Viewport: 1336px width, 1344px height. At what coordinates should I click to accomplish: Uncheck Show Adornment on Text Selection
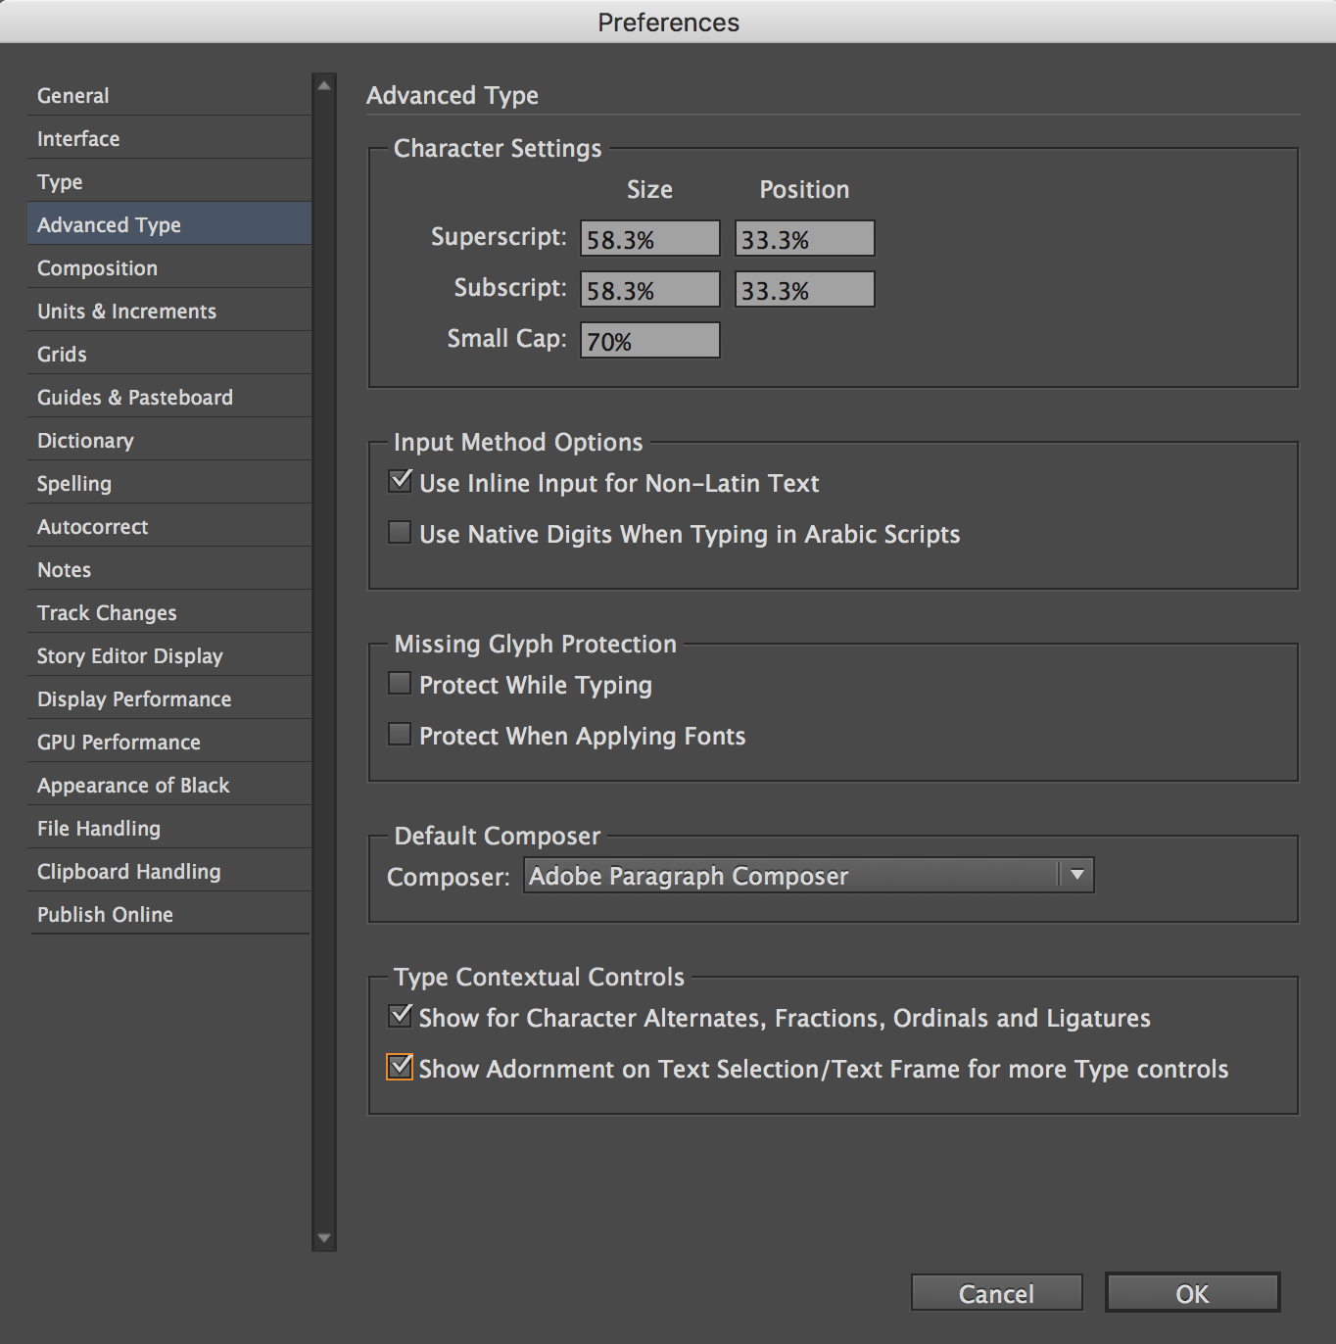400,1067
